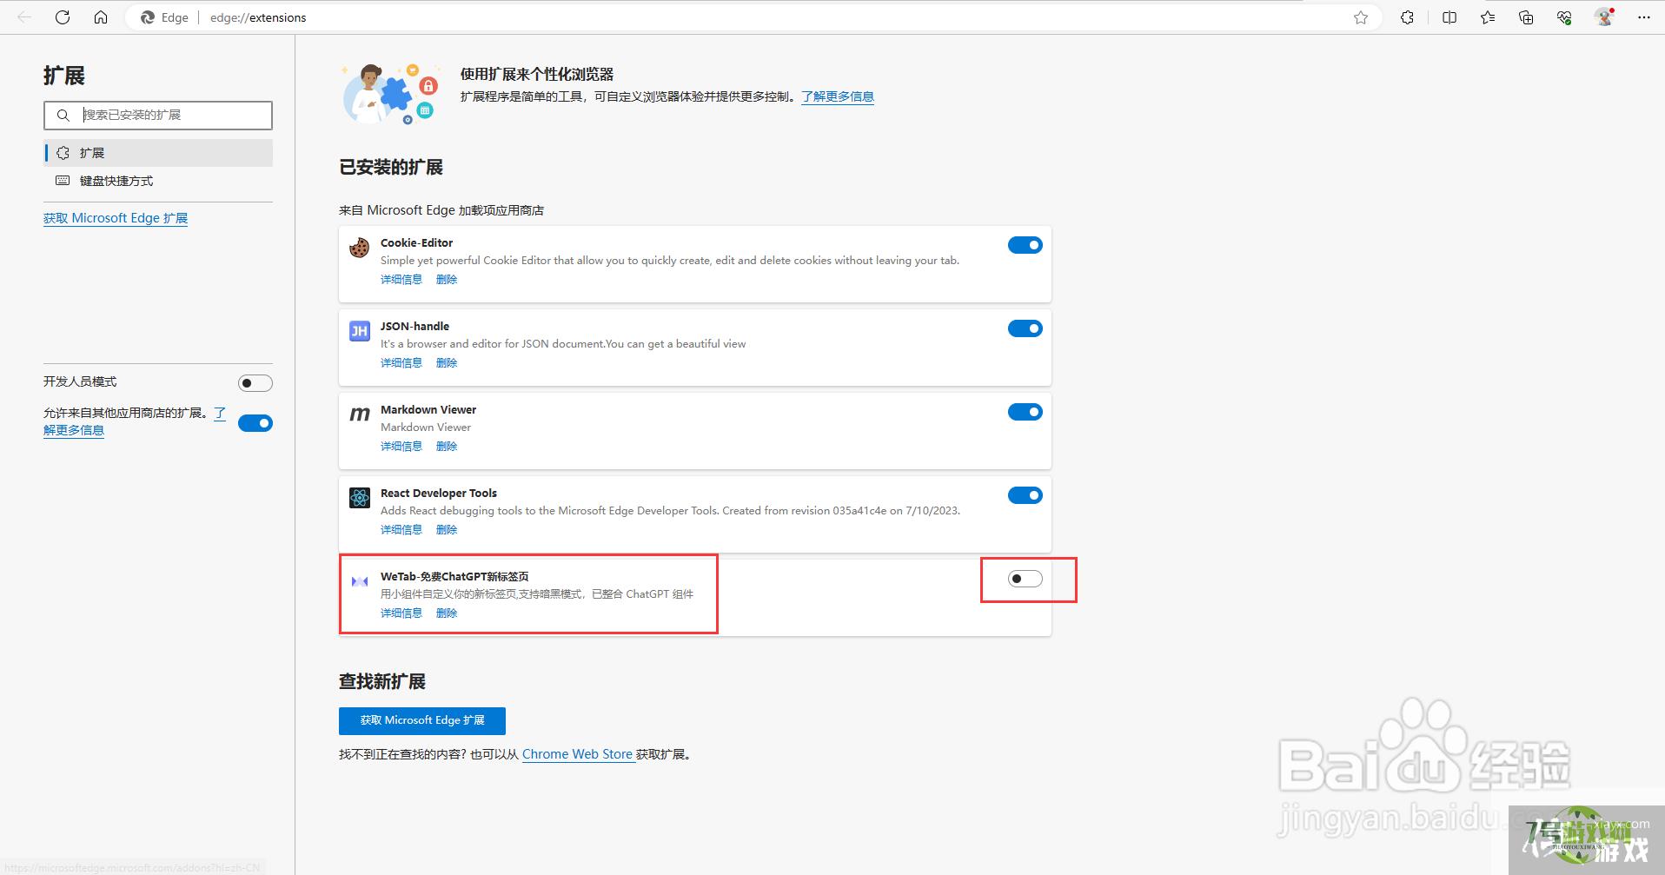Open React Developer Tools 详细信息
The height and width of the screenshot is (875, 1665).
401,529
